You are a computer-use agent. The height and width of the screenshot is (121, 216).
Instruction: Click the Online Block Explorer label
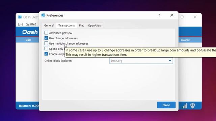coord(58,61)
